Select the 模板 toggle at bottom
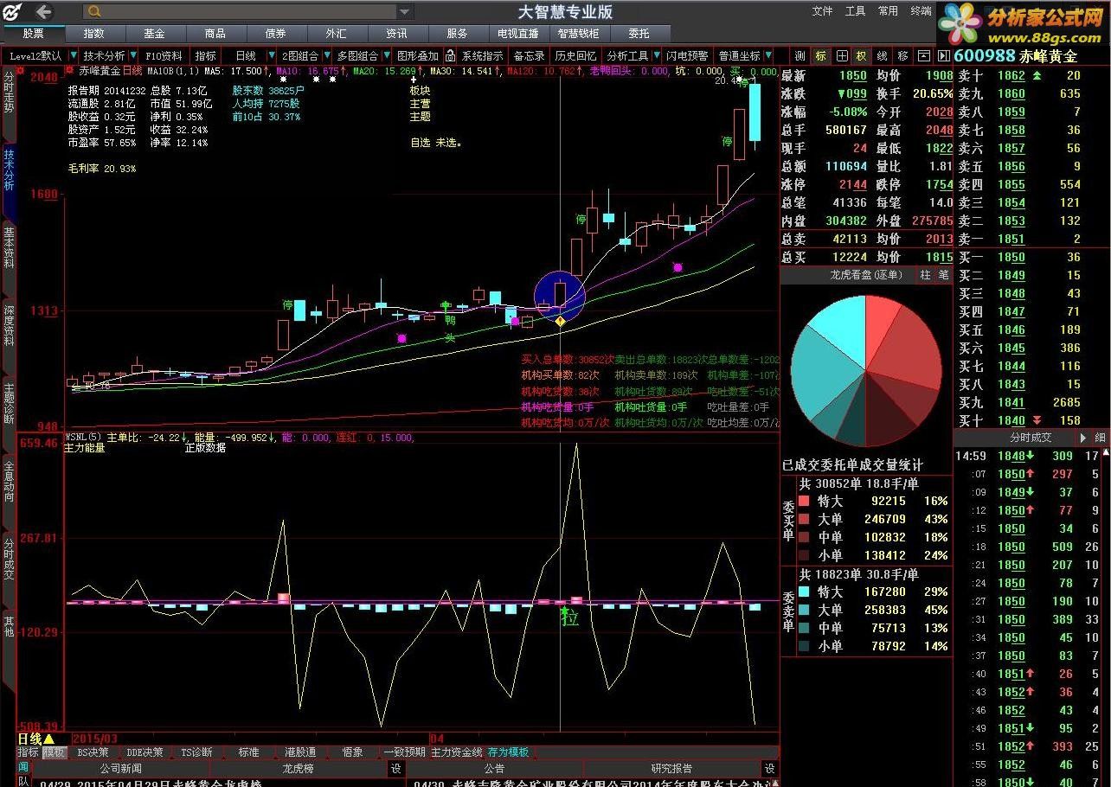Viewport: 1111px width, 787px height. (x=54, y=752)
